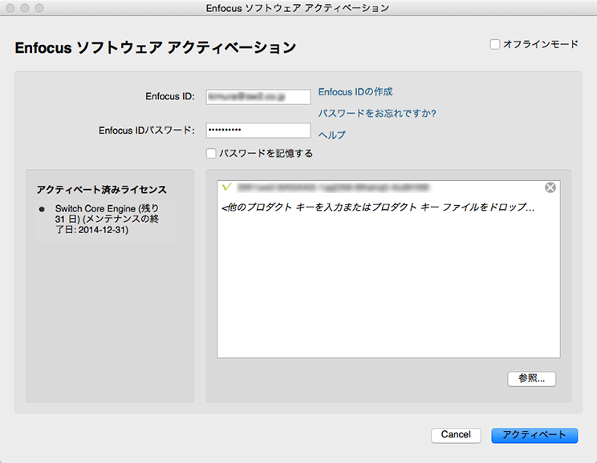Open the Enfocus IDの作成 link
This screenshot has height=463, width=597.
point(355,92)
